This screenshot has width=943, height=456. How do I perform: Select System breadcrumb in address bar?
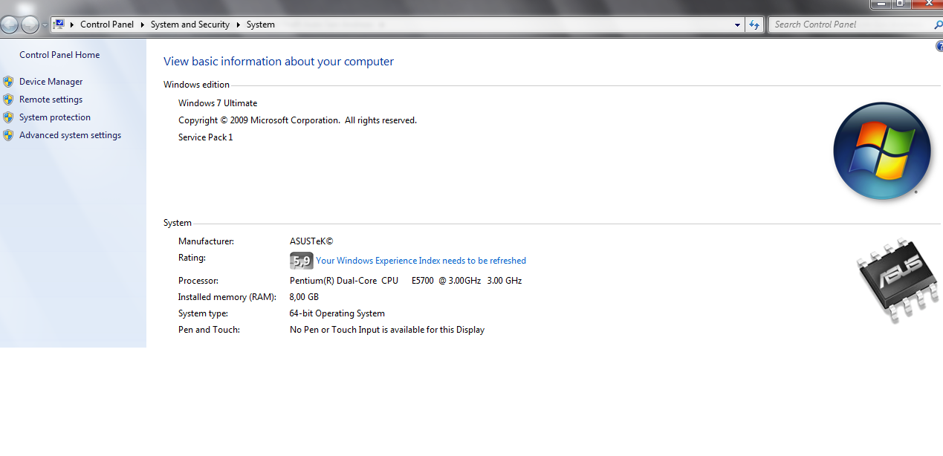[x=261, y=25]
